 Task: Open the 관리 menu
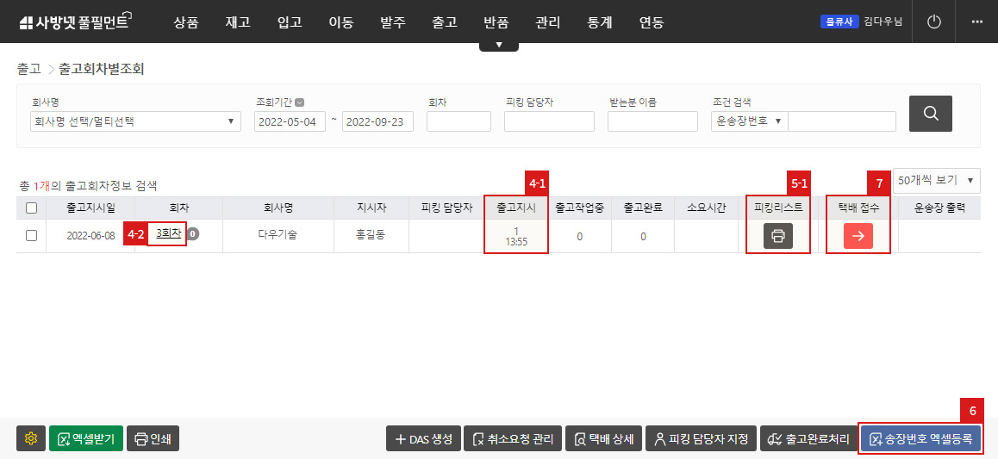(x=548, y=23)
